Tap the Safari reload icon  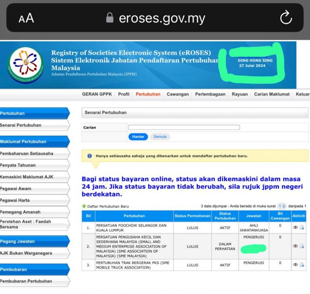click(x=286, y=18)
